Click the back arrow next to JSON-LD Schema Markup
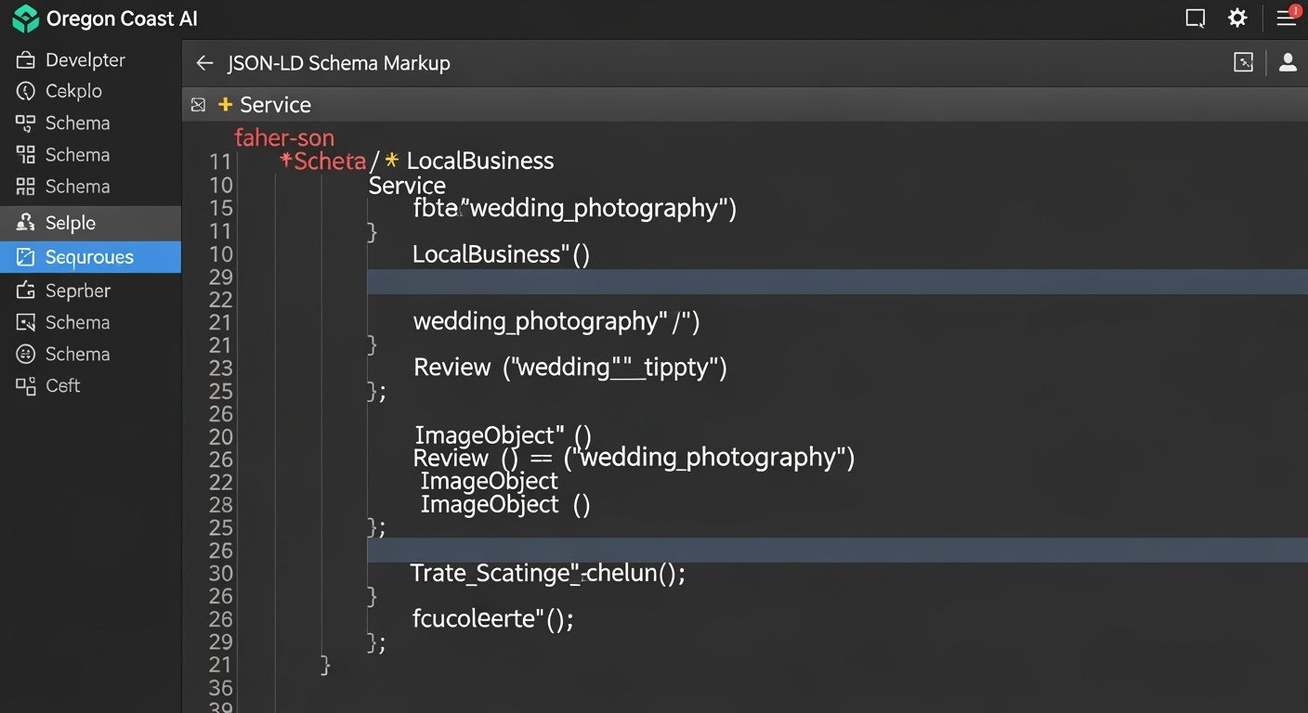This screenshot has width=1308, height=713. coord(203,62)
